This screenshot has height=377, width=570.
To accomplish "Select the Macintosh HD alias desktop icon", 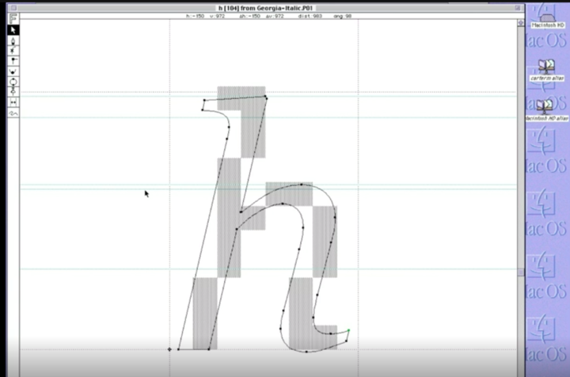I will (547, 110).
